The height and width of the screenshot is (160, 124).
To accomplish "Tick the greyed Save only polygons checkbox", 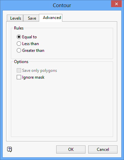I will point(19,70).
